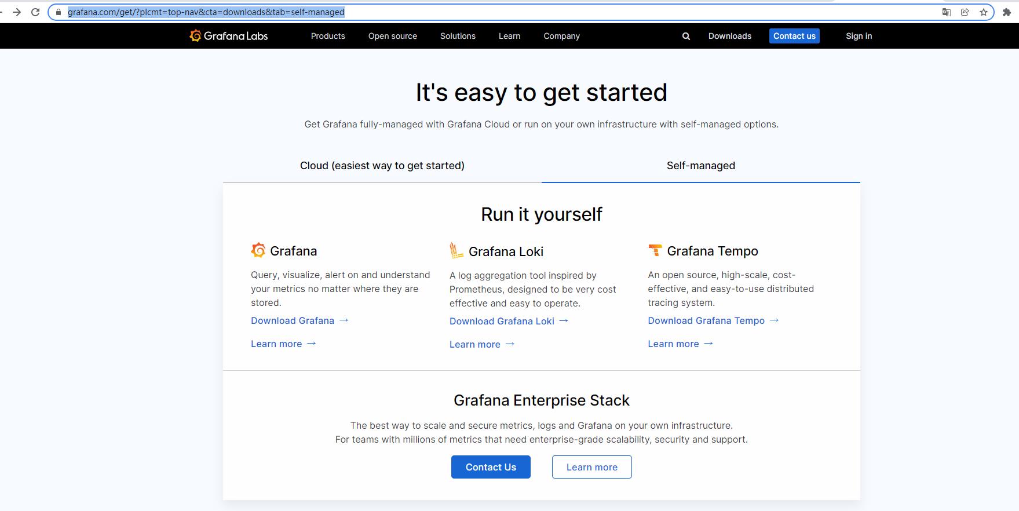
Task: Click Contact Us in Enterprise Stack
Action: 491,467
